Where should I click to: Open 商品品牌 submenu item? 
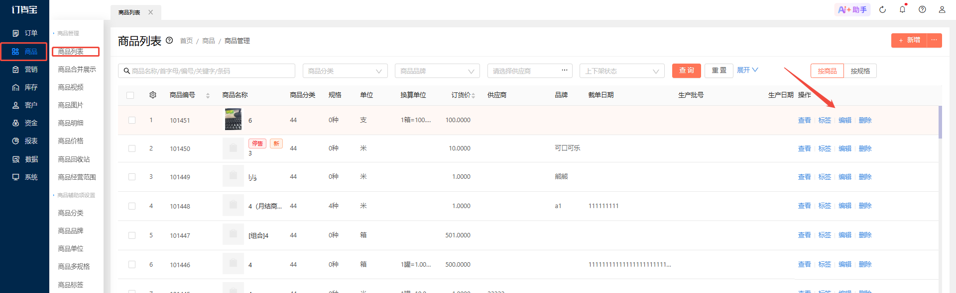71,231
